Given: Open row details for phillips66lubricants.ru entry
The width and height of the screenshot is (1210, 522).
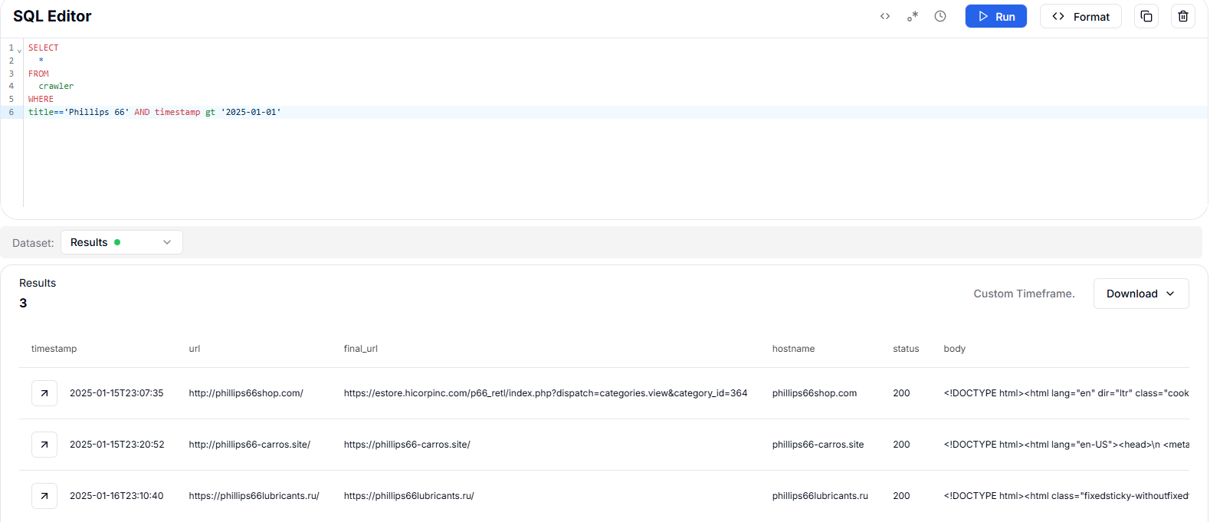Looking at the screenshot, I should 44,496.
